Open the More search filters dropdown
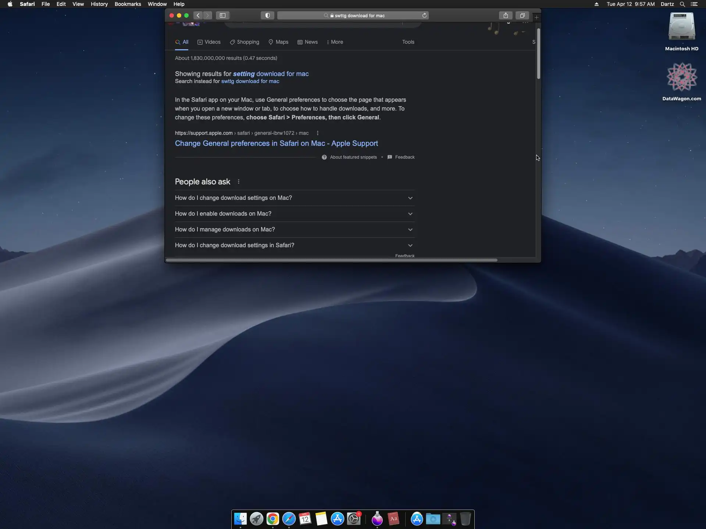 point(335,42)
